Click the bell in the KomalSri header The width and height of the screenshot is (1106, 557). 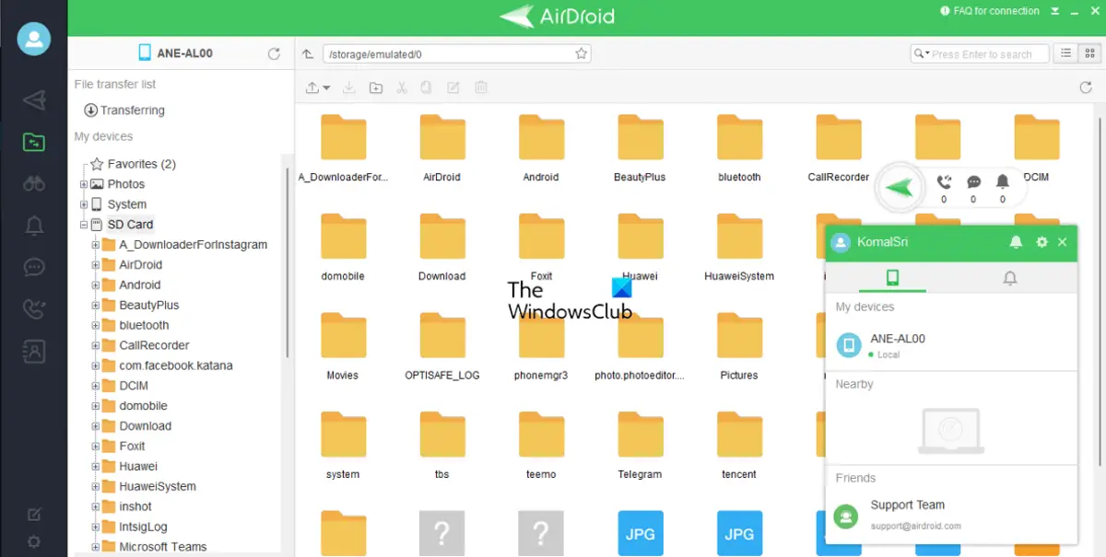1016,242
